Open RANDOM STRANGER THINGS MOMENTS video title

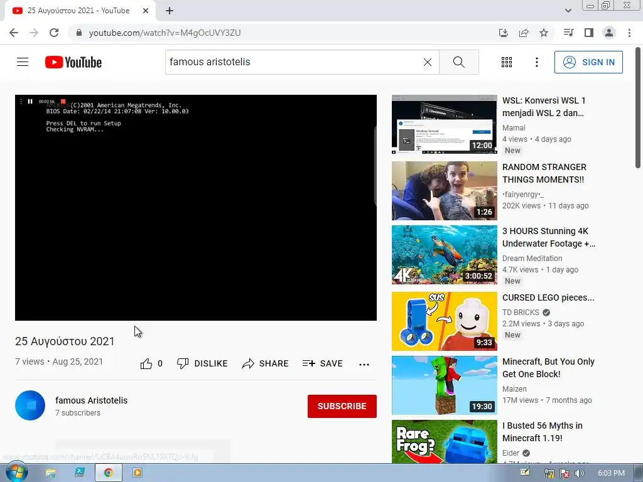tap(544, 173)
